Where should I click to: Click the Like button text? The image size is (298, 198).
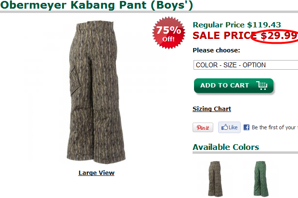[233, 127]
